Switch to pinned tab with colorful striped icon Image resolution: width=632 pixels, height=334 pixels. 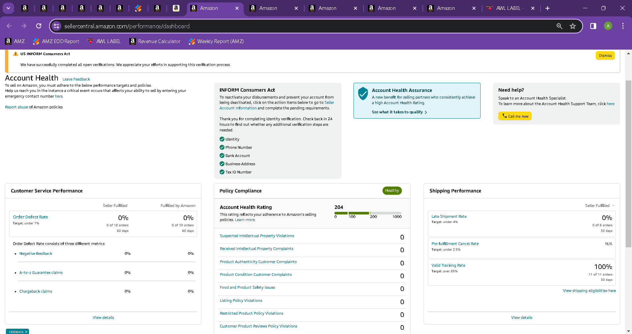click(x=138, y=8)
